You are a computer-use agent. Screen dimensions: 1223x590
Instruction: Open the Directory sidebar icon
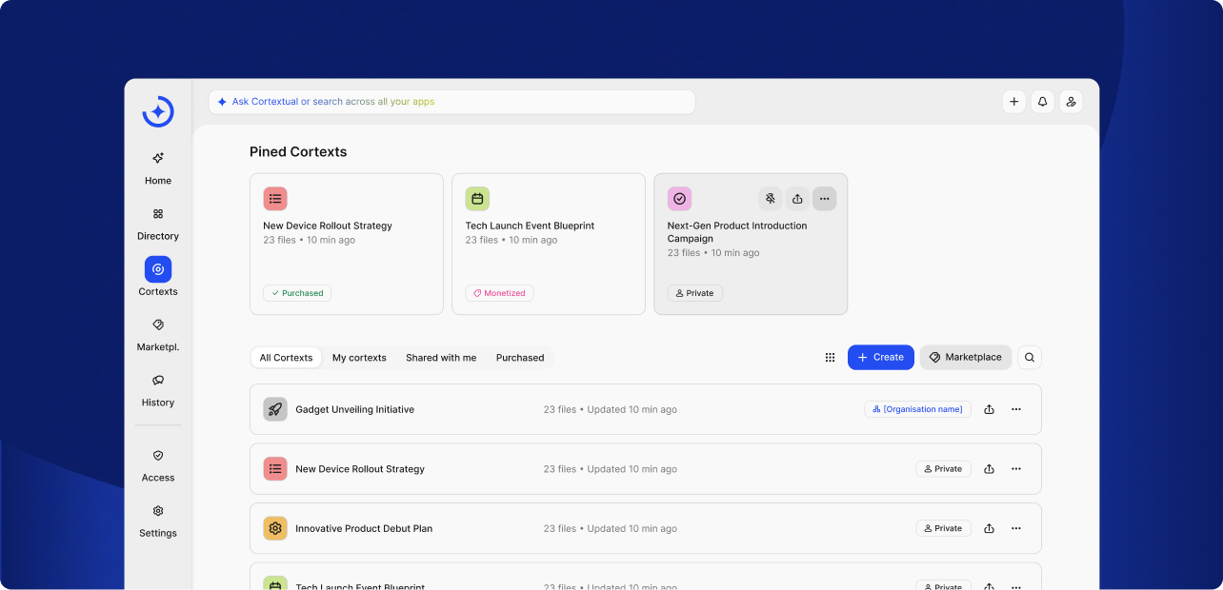pos(158,214)
